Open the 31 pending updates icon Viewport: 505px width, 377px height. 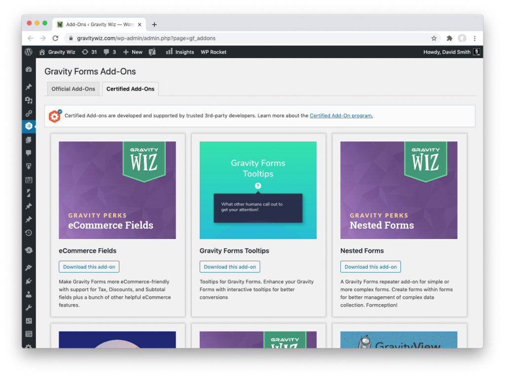pyautogui.click(x=89, y=52)
